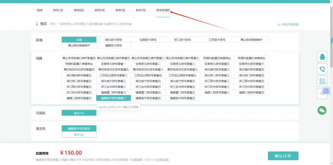
Task: Click the phone contact icon
Action: pyautogui.click(x=322, y=69)
